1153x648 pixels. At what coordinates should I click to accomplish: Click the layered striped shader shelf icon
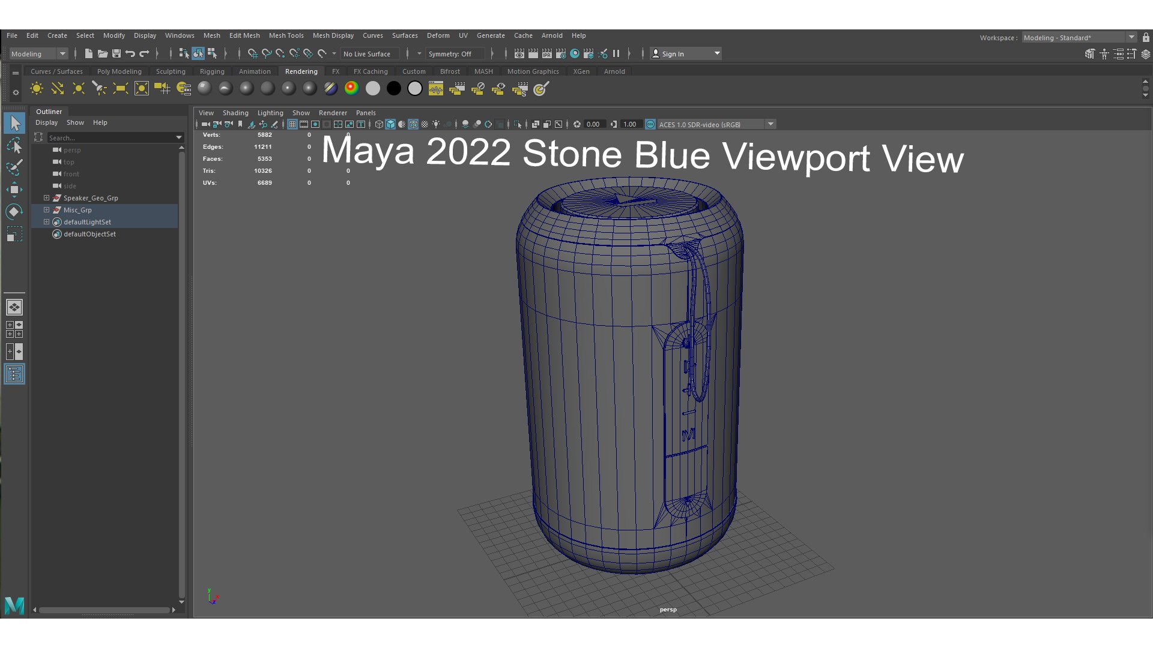331,88
